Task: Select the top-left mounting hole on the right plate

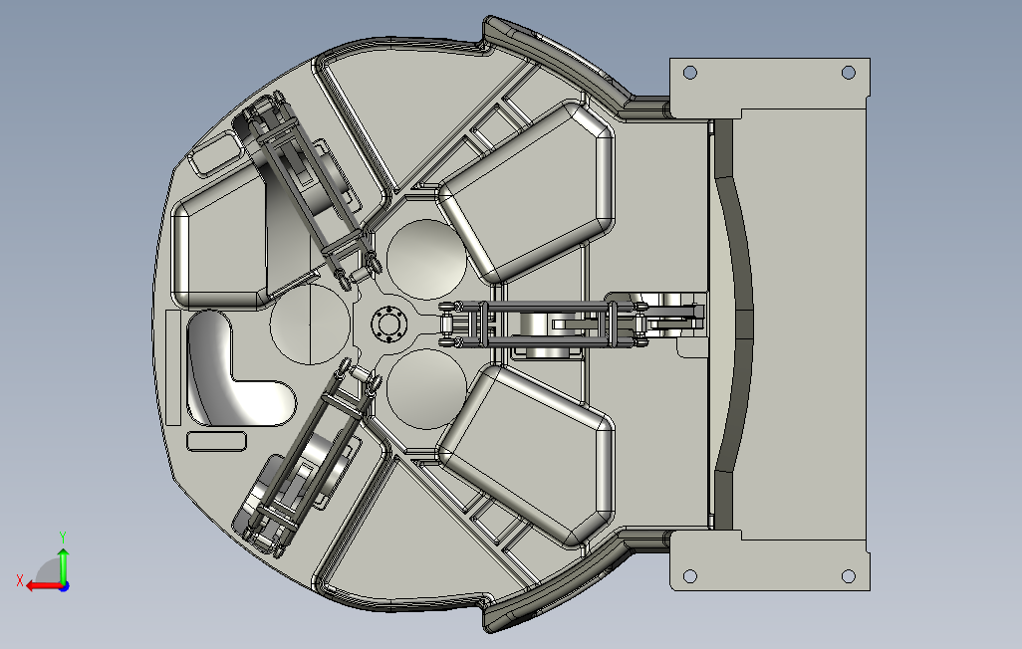Action: pos(689,73)
